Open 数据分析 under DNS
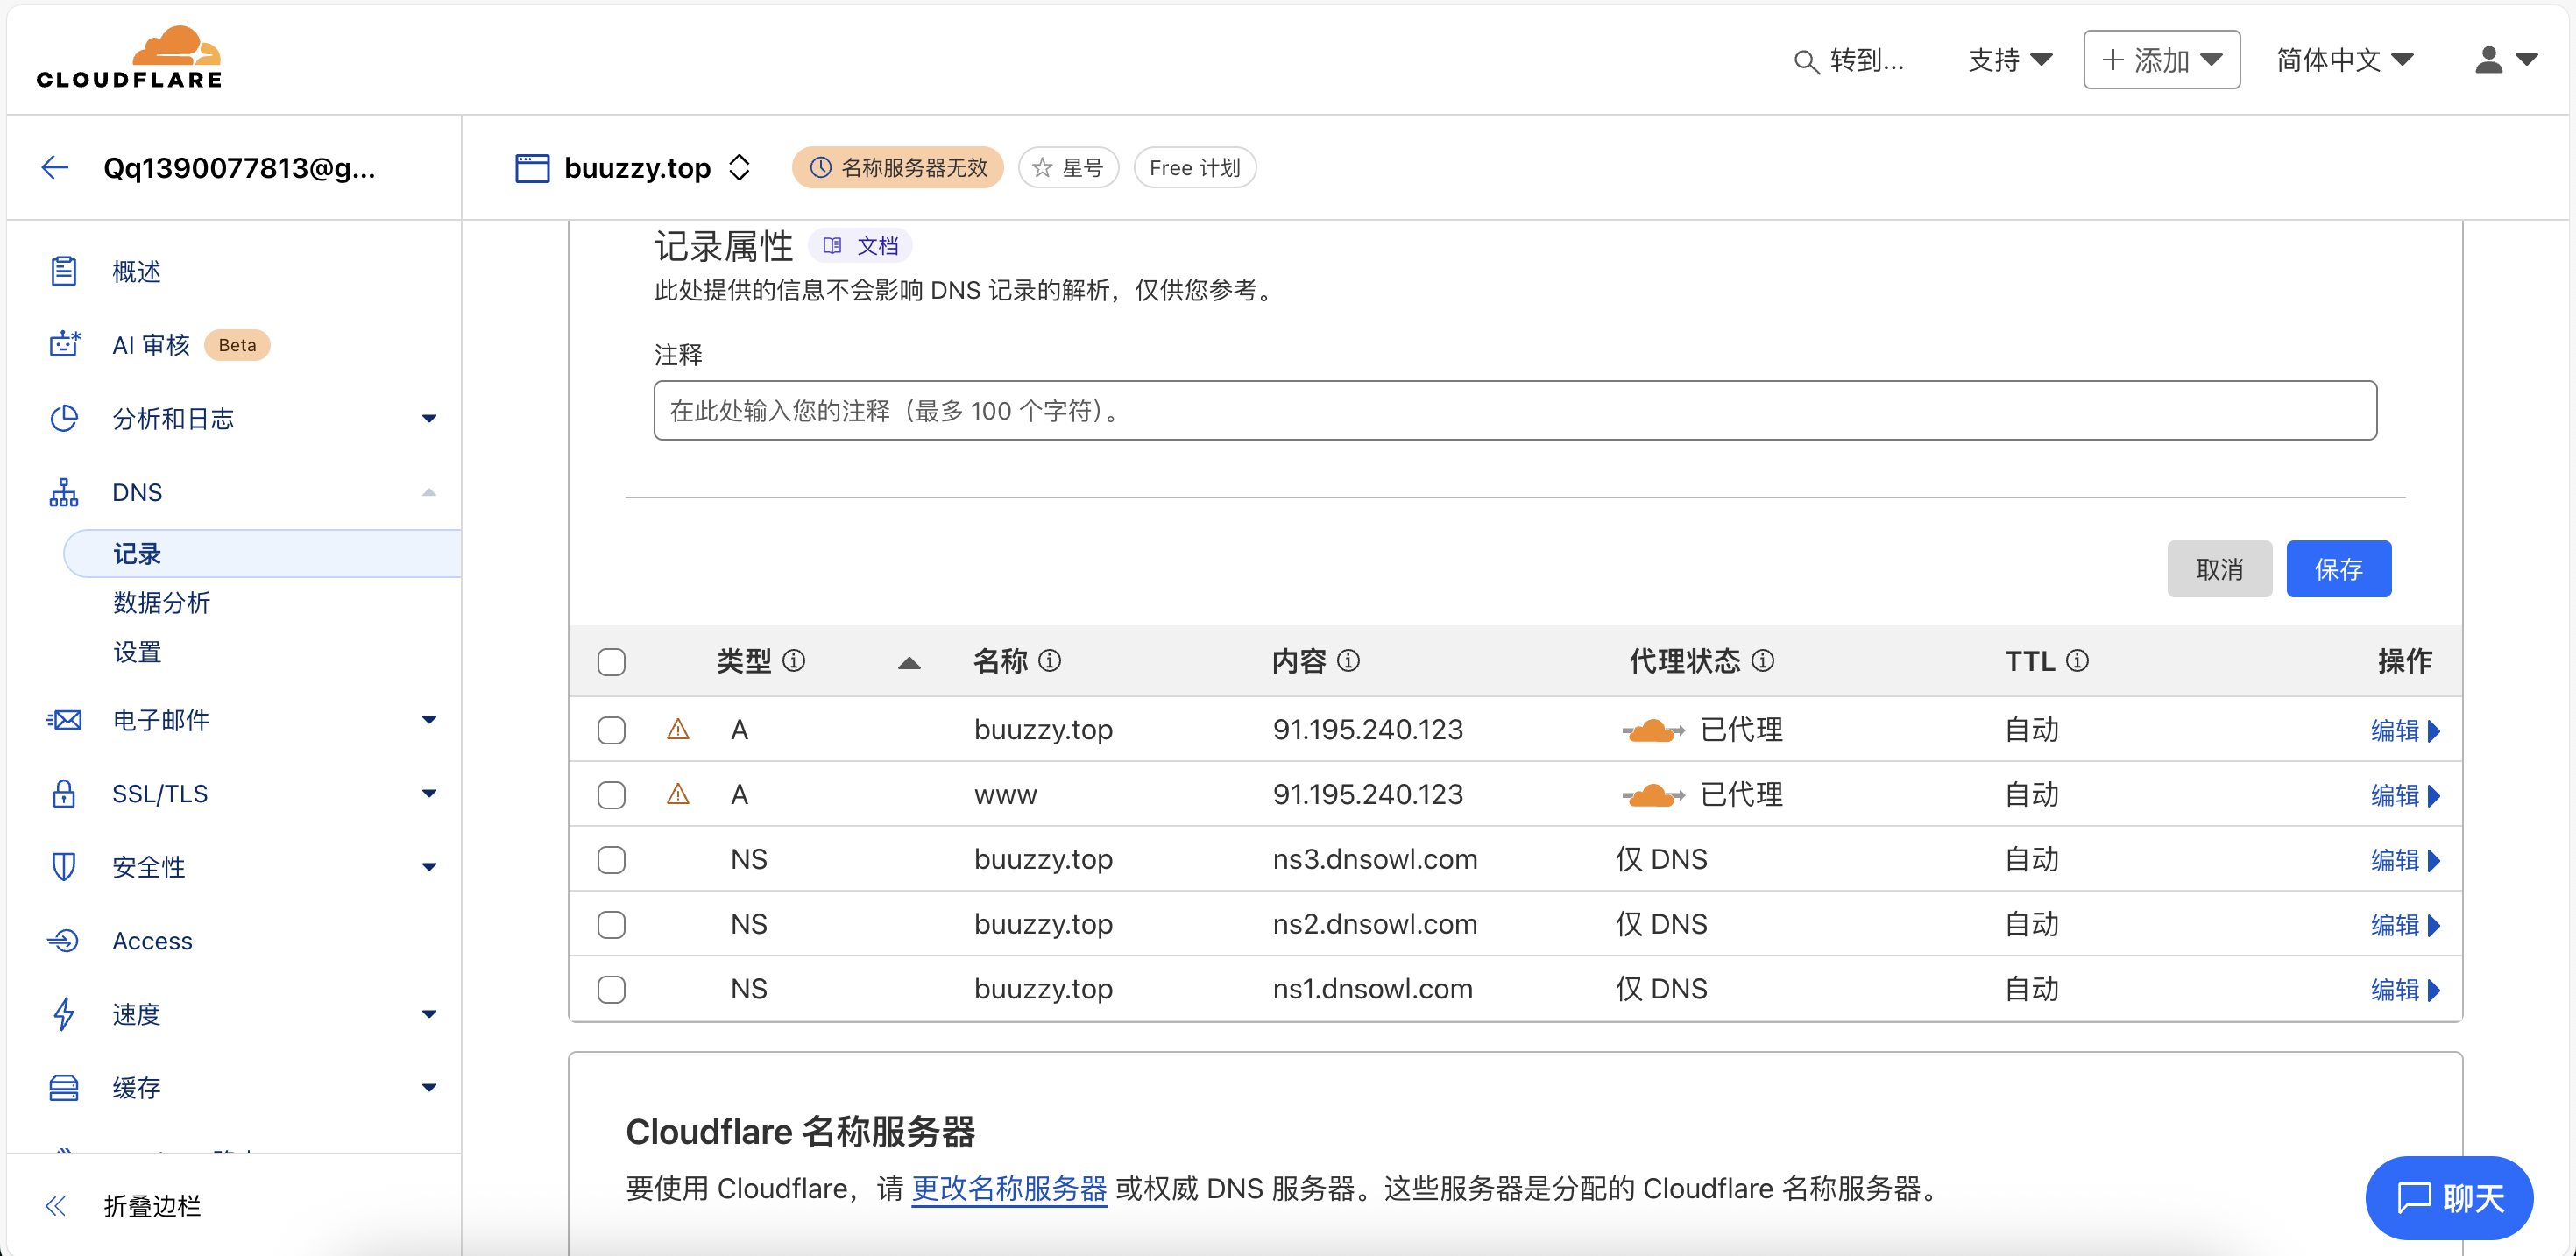Screen dimensions: 2576x1256 pos(161,603)
